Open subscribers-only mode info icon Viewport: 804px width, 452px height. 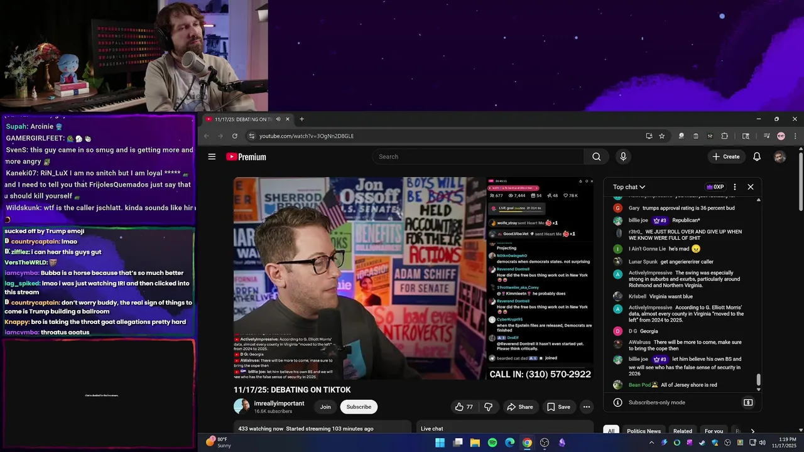pyautogui.click(x=617, y=402)
